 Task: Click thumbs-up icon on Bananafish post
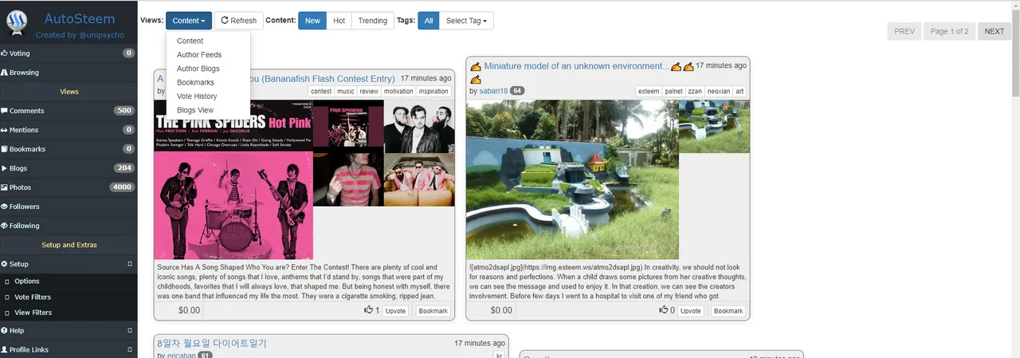(368, 310)
